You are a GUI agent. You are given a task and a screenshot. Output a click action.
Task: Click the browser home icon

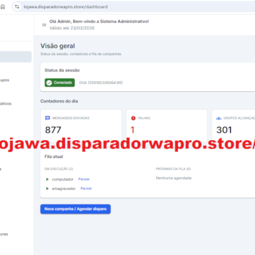click(x=3, y=7)
